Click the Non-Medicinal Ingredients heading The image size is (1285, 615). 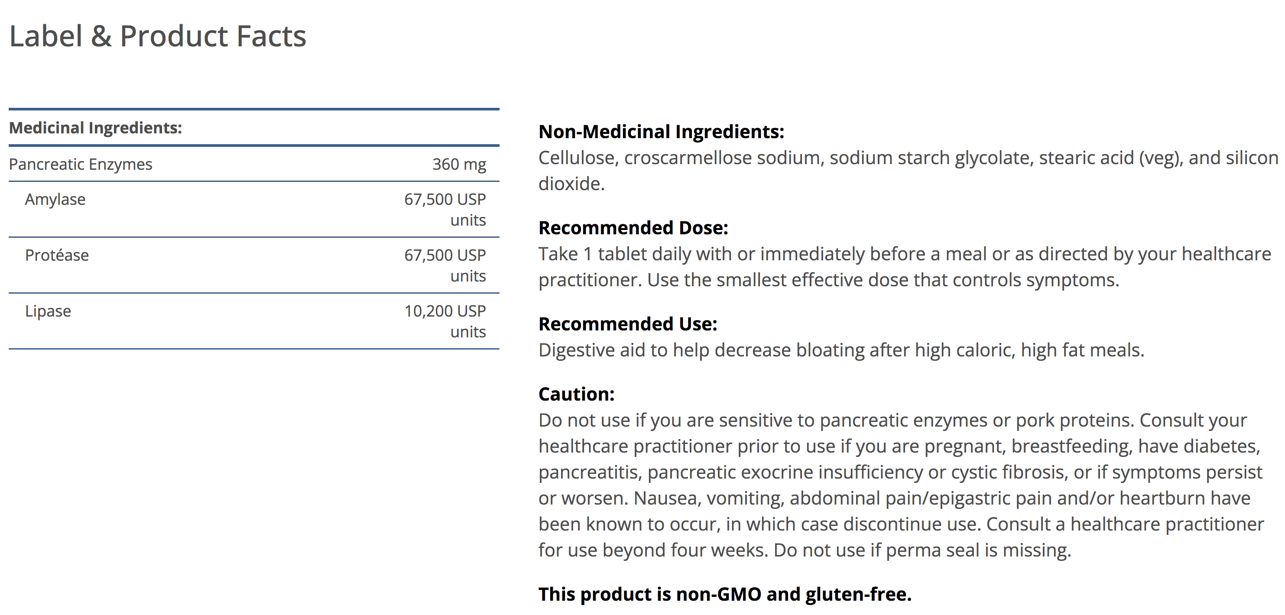point(661,132)
